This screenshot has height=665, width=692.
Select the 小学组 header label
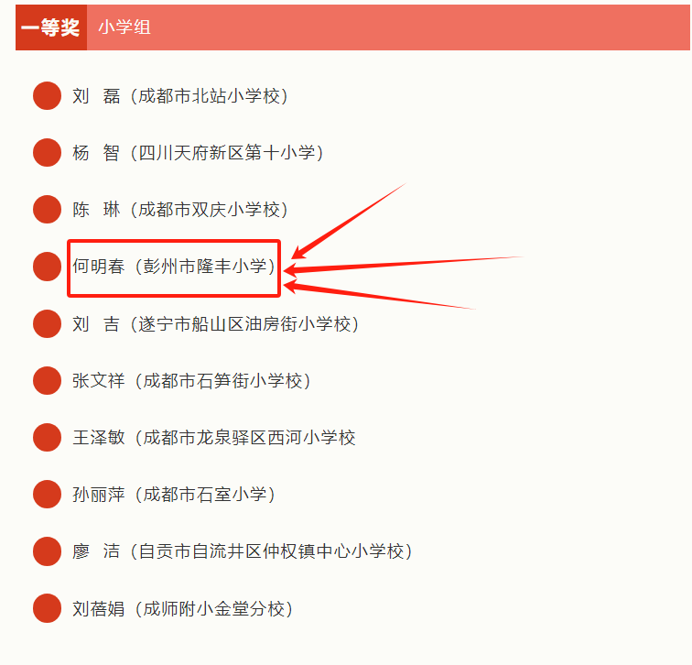tap(124, 27)
